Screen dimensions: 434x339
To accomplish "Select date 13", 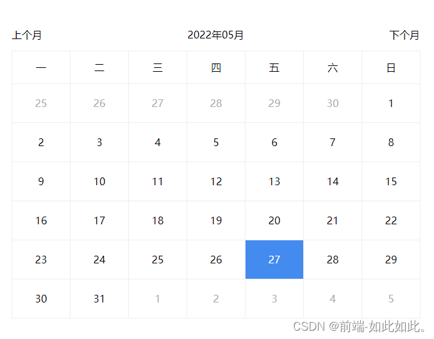I will click(x=274, y=181).
